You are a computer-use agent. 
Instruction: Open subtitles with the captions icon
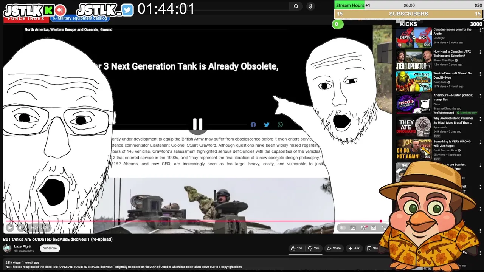(x=353, y=227)
